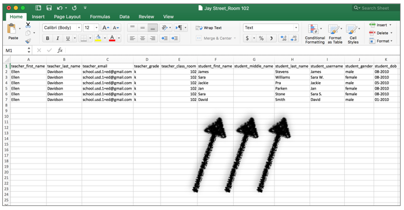Click the Delete cells button

pos(380,33)
